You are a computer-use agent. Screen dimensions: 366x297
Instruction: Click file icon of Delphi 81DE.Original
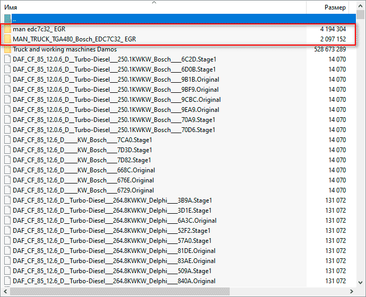7,251
